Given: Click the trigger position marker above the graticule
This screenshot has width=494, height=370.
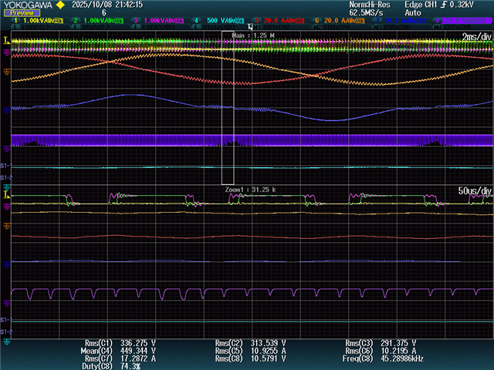Looking at the screenshot, I should (x=250, y=26).
